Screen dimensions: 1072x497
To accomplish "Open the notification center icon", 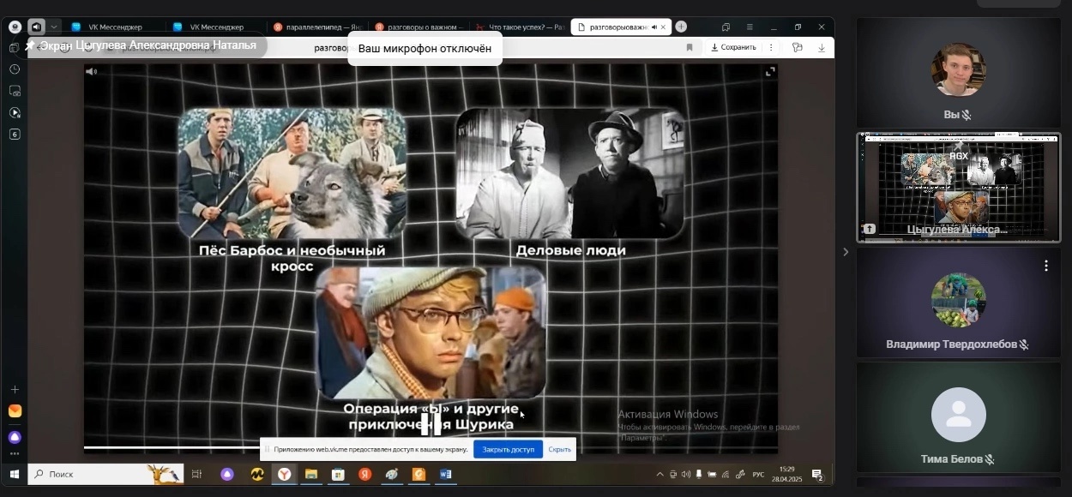I will click(x=817, y=475).
